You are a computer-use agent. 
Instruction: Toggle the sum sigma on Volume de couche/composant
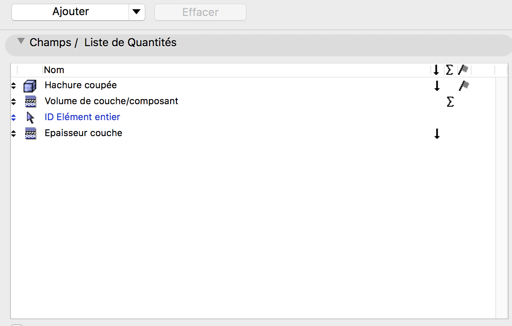450,102
